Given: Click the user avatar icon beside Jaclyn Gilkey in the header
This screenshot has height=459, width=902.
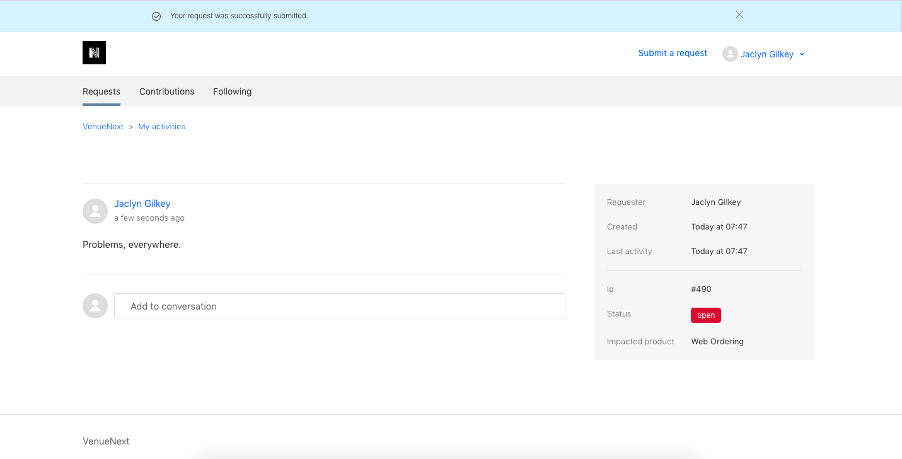Looking at the screenshot, I should tap(730, 54).
